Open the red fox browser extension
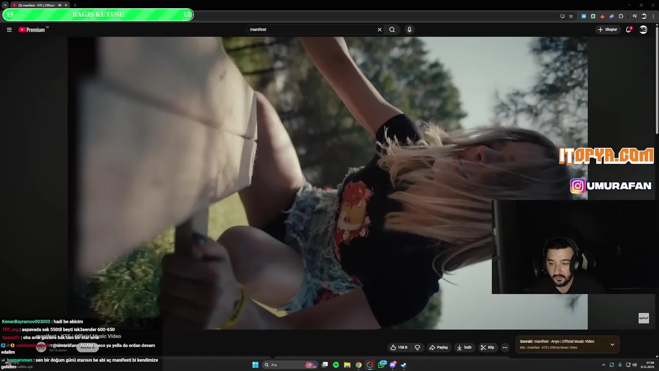Viewport: 659px width, 371px height. tap(602, 16)
